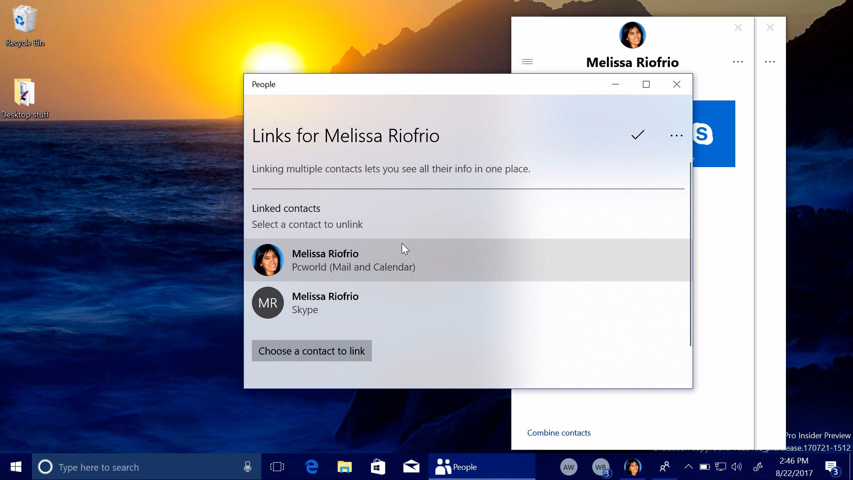Click the Cortana circle icon

coord(45,467)
